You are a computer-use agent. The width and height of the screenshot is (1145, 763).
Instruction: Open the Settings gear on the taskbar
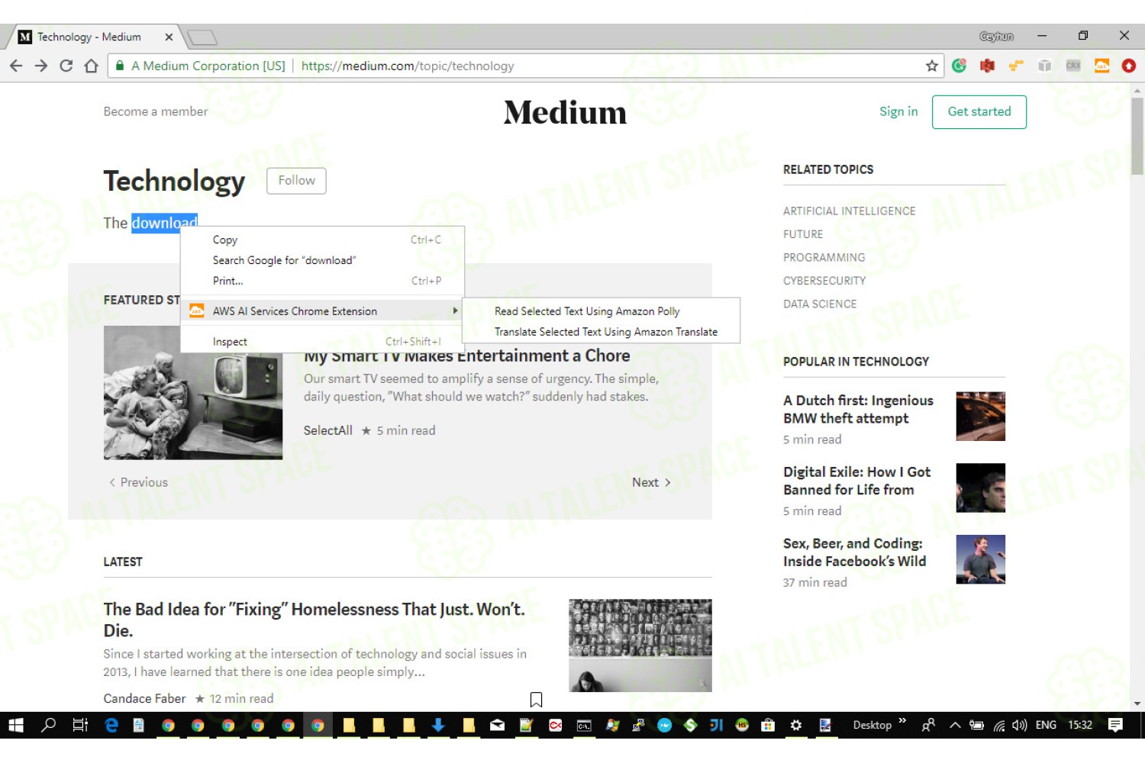pos(796,725)
